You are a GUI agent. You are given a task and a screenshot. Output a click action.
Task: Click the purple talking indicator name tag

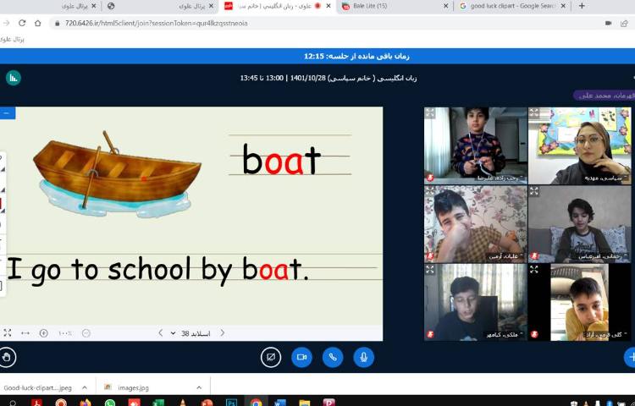click(605, 96)
